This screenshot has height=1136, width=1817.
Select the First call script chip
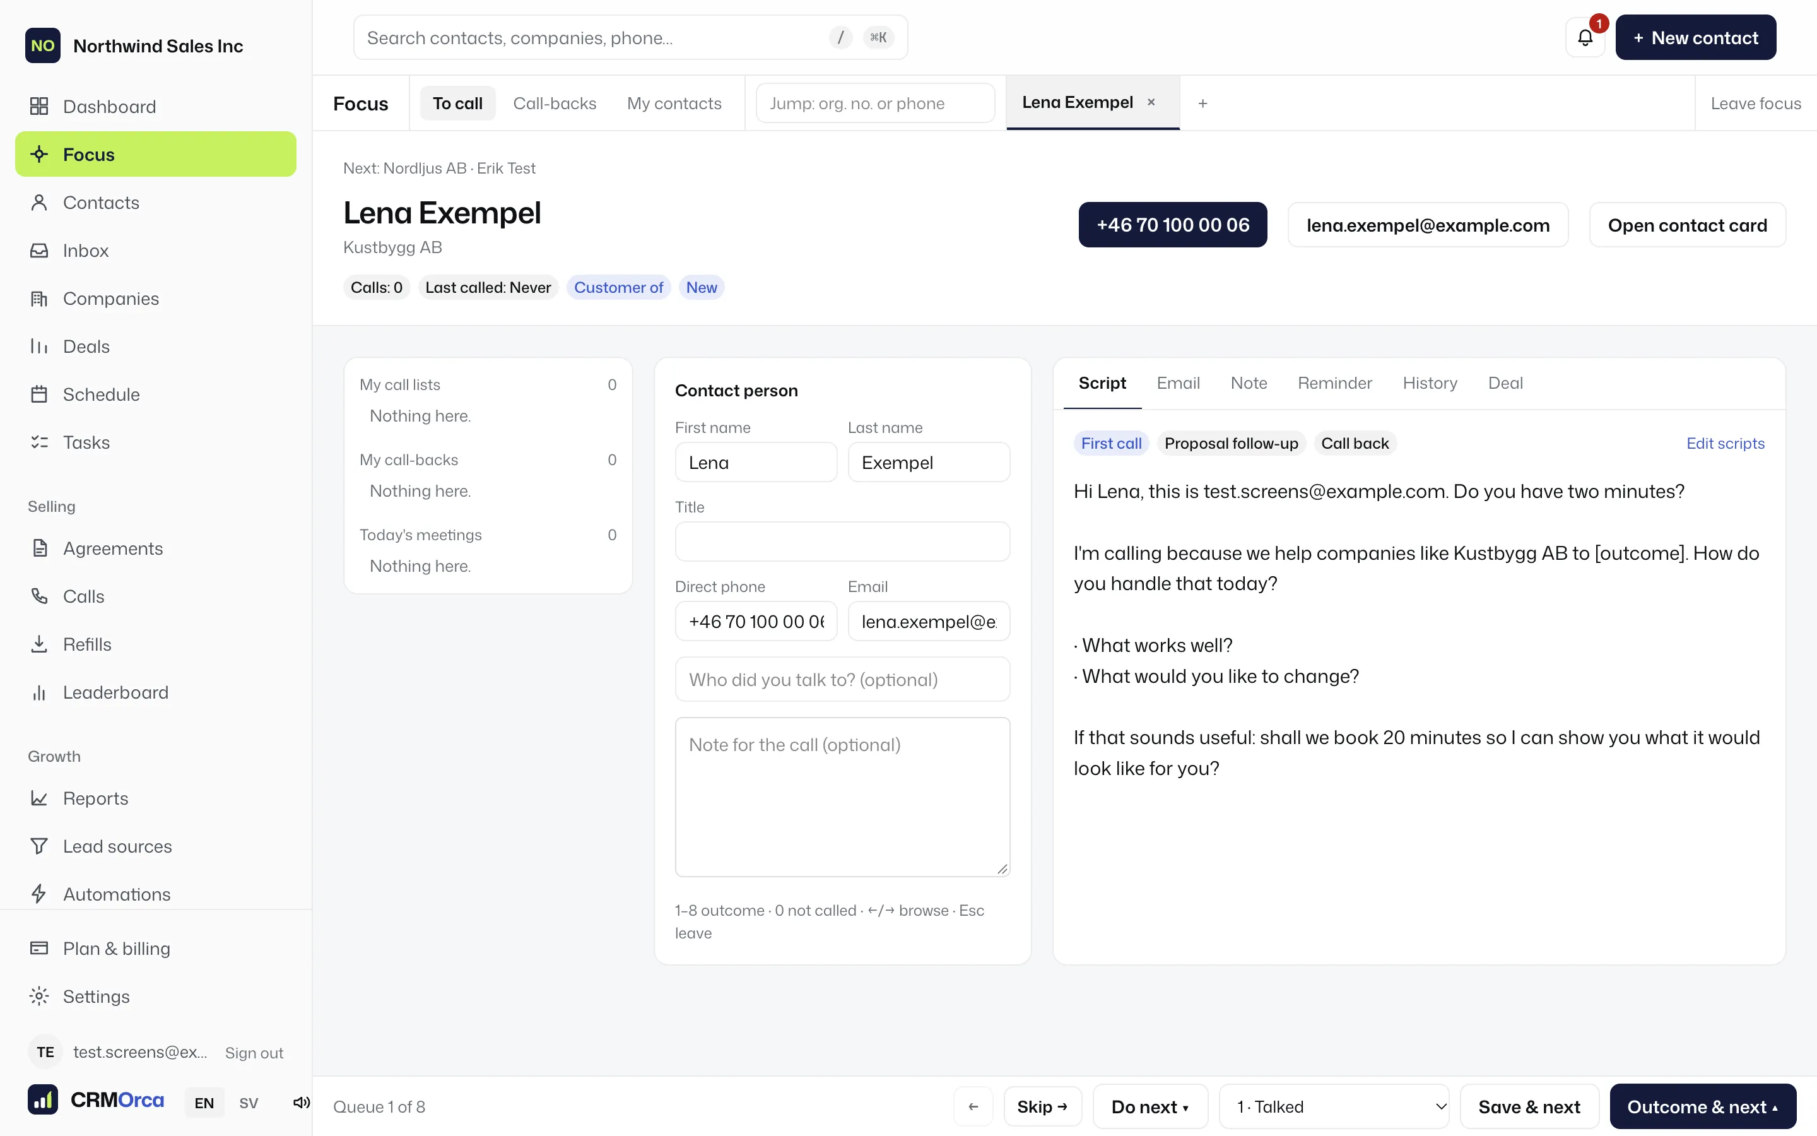[1111, 443]
